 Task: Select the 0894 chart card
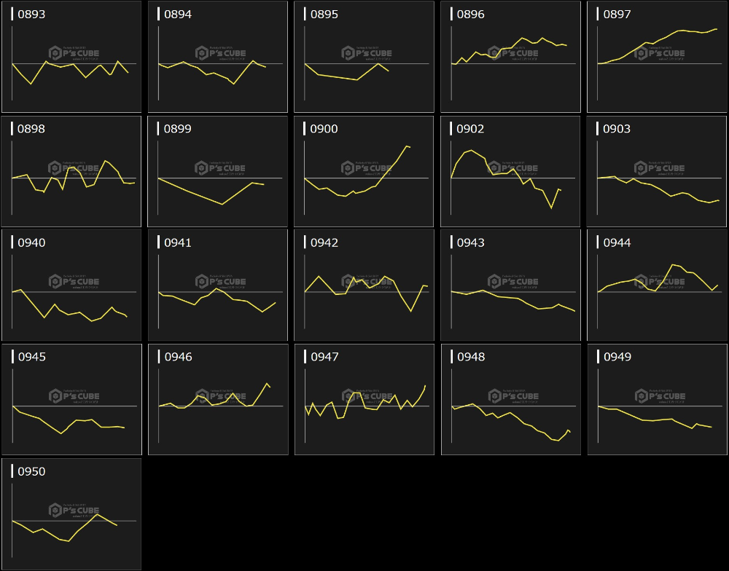217,57
